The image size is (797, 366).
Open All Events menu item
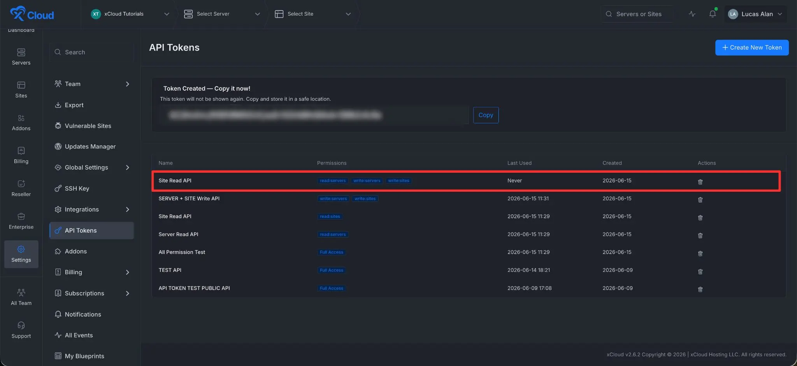[x=91, y=335]
